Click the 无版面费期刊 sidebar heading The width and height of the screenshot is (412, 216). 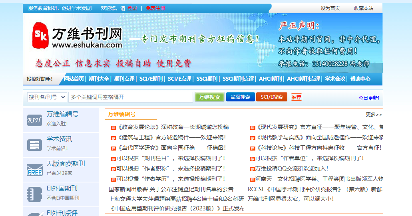click(x=66, y=164)
